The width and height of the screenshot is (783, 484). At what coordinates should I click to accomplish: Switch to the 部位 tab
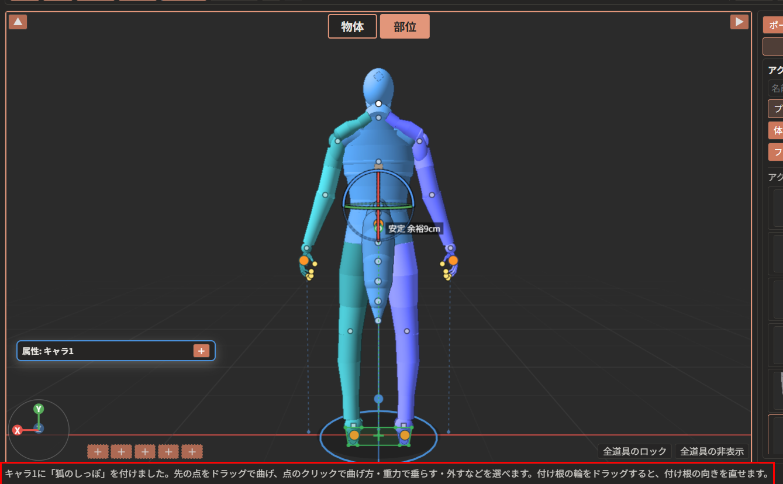pyautogui.click(x=405, y=26)
